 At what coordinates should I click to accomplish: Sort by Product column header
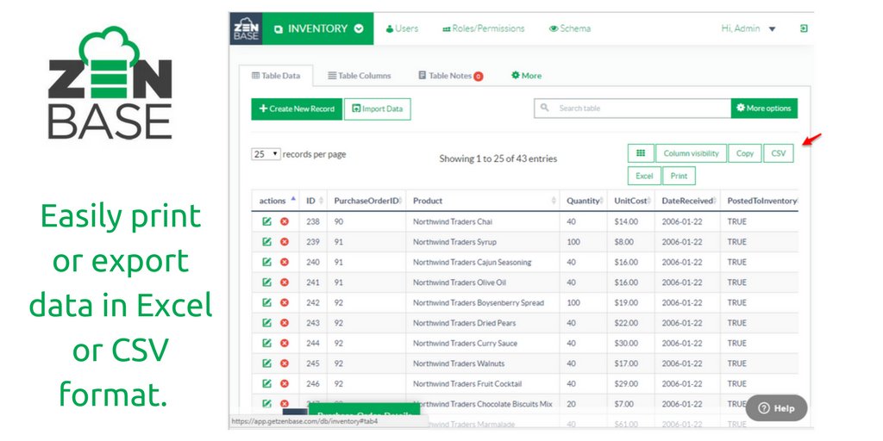tap(483, 201)
